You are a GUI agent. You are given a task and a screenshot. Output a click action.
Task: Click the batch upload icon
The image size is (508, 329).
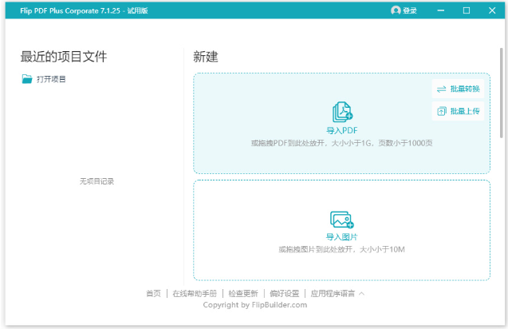[442, 111]
